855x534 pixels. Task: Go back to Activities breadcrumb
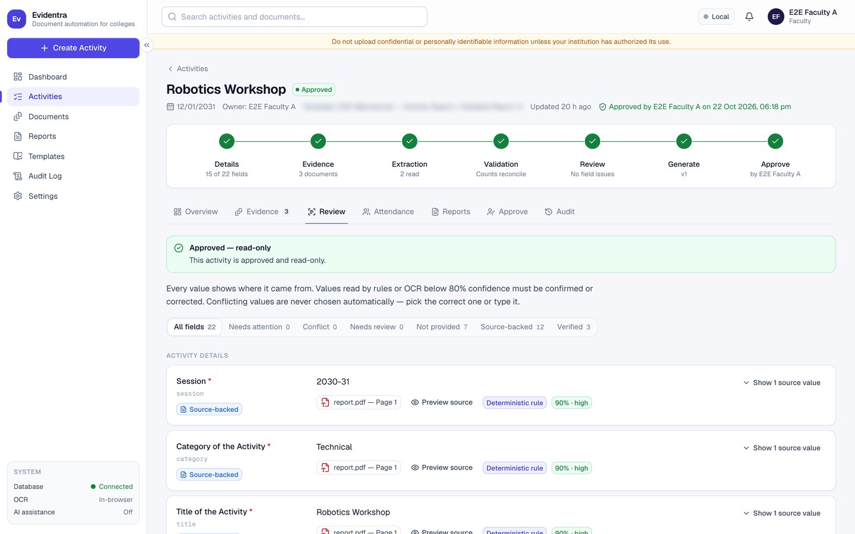188,69
